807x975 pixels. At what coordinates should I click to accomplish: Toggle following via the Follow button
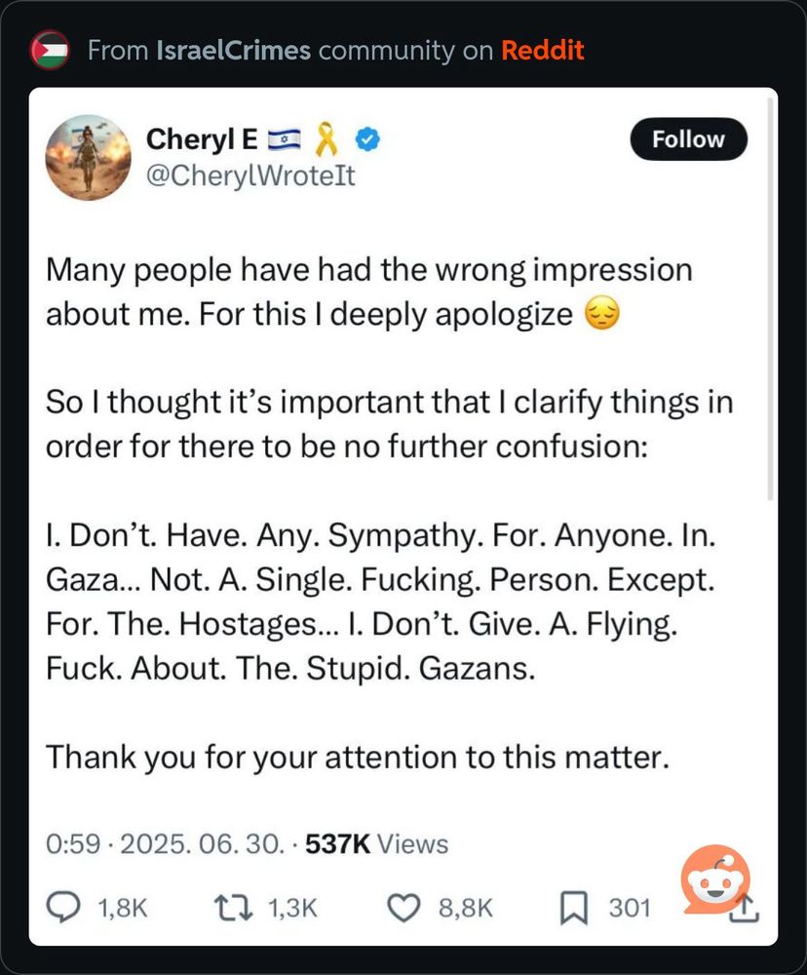point(688,138)
